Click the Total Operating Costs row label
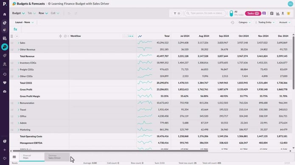 (x=31, y=137)
